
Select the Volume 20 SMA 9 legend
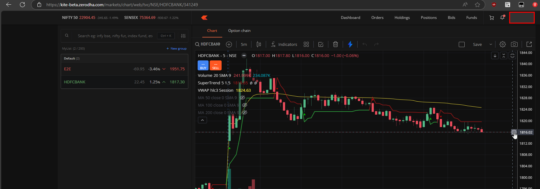(x=214, y=75)
